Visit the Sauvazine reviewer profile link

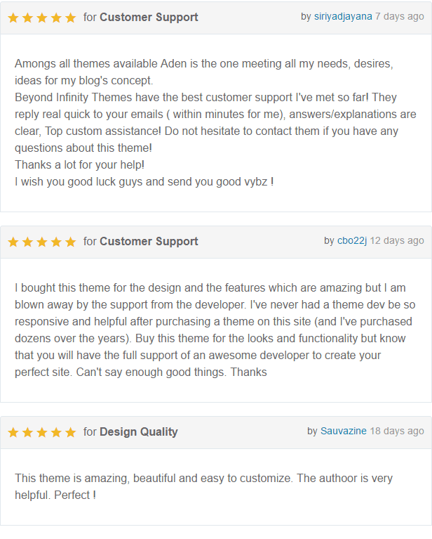coord(344,431)
